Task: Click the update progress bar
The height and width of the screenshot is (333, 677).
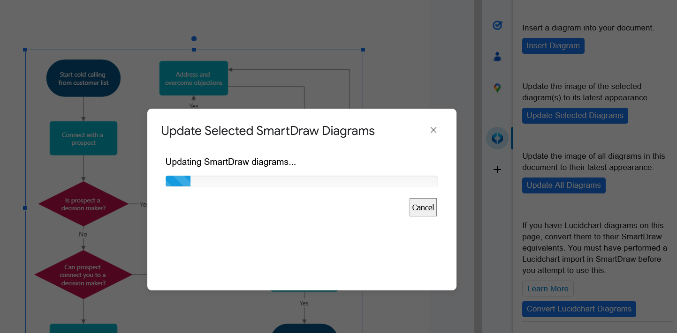Action: 301,181
